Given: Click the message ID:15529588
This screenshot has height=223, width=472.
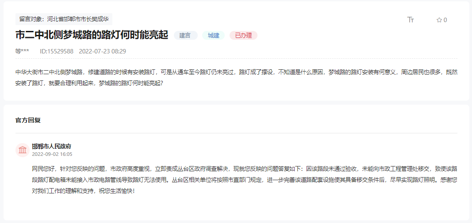Looking at the screenshot, I should [57, 51].
